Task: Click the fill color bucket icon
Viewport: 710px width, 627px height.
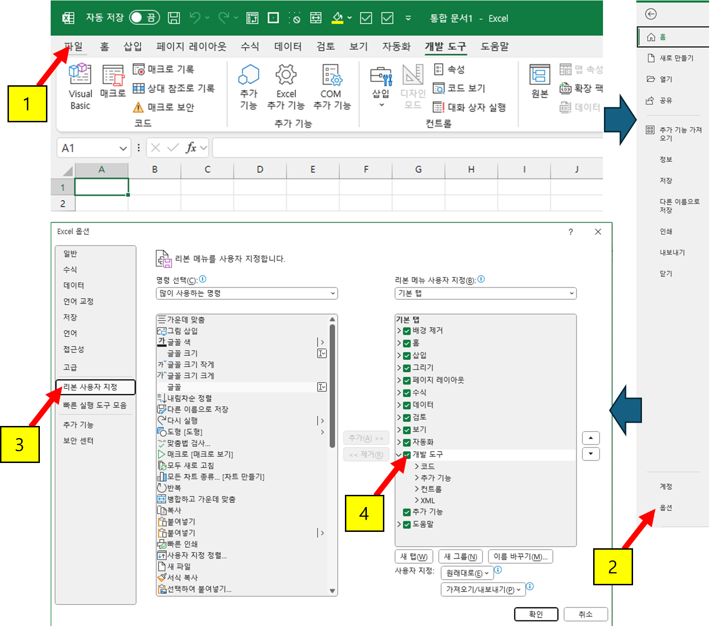Action: (337, 18)
